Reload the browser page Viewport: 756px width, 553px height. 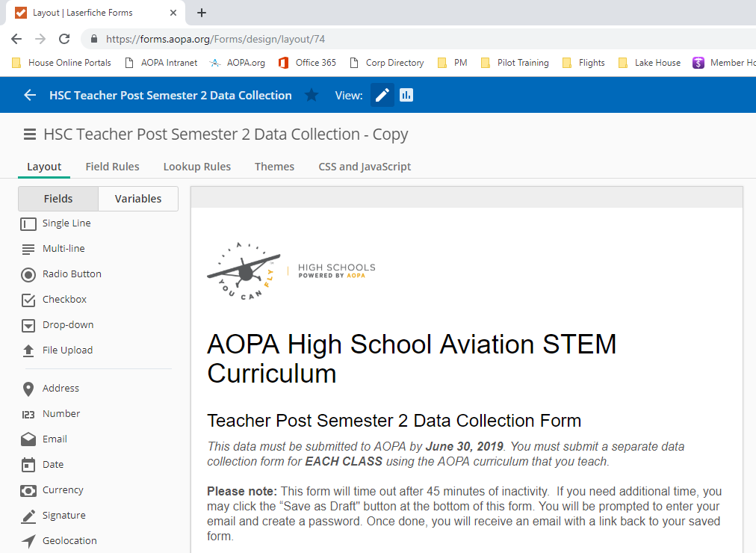64,39
